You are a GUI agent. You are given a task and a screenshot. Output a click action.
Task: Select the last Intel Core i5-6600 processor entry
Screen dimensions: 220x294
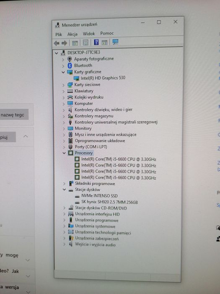click(119, 177)
